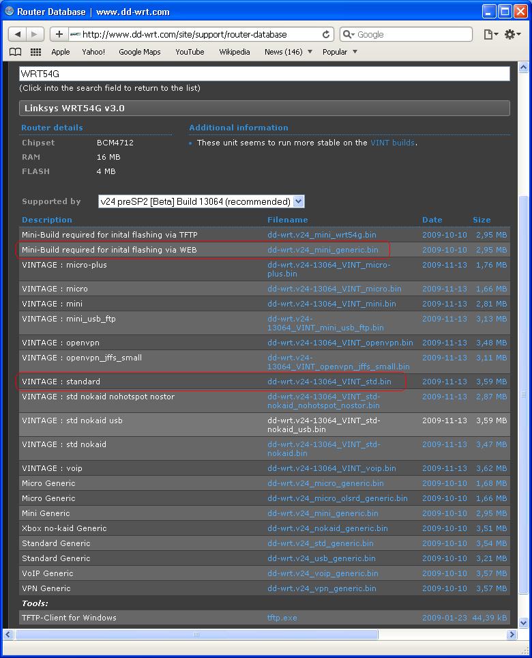Add bookmark with the plus button
Image resolution: width=532 pixels, height=658 pixels.
point(59,34)
